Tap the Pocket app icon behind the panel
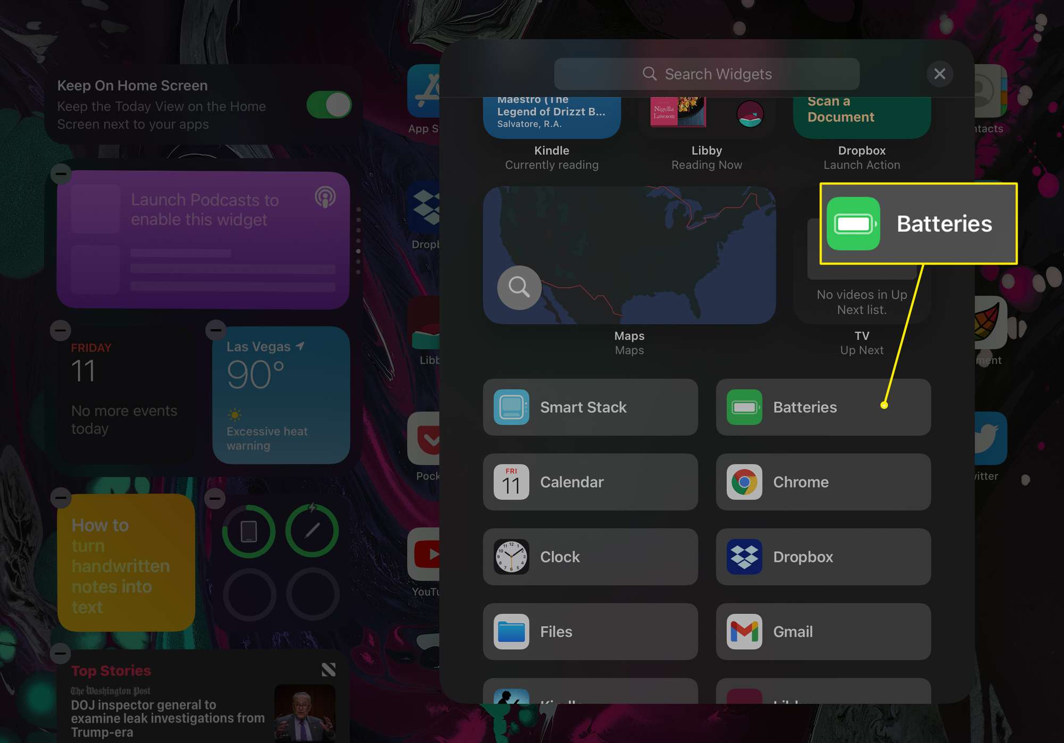1064x743 pixels. [x=424, y=438]
